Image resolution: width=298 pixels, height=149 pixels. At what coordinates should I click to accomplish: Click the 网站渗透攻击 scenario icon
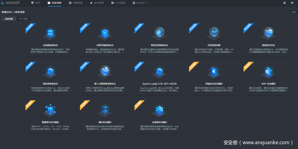coord(50,71)
